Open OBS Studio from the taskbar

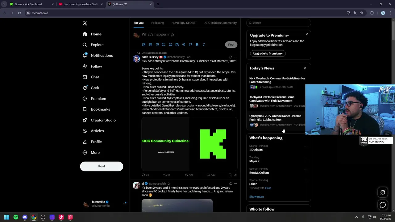click(43, 217)
